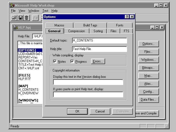176x132 pixels.
Task: Close the Options dialog with X button
Action: click(132, 17)
